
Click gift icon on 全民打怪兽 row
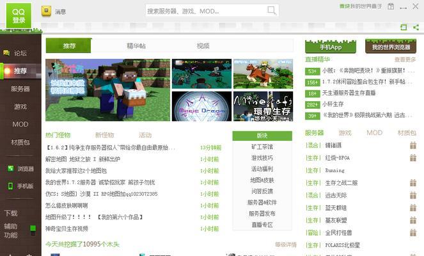coord(413,232)
